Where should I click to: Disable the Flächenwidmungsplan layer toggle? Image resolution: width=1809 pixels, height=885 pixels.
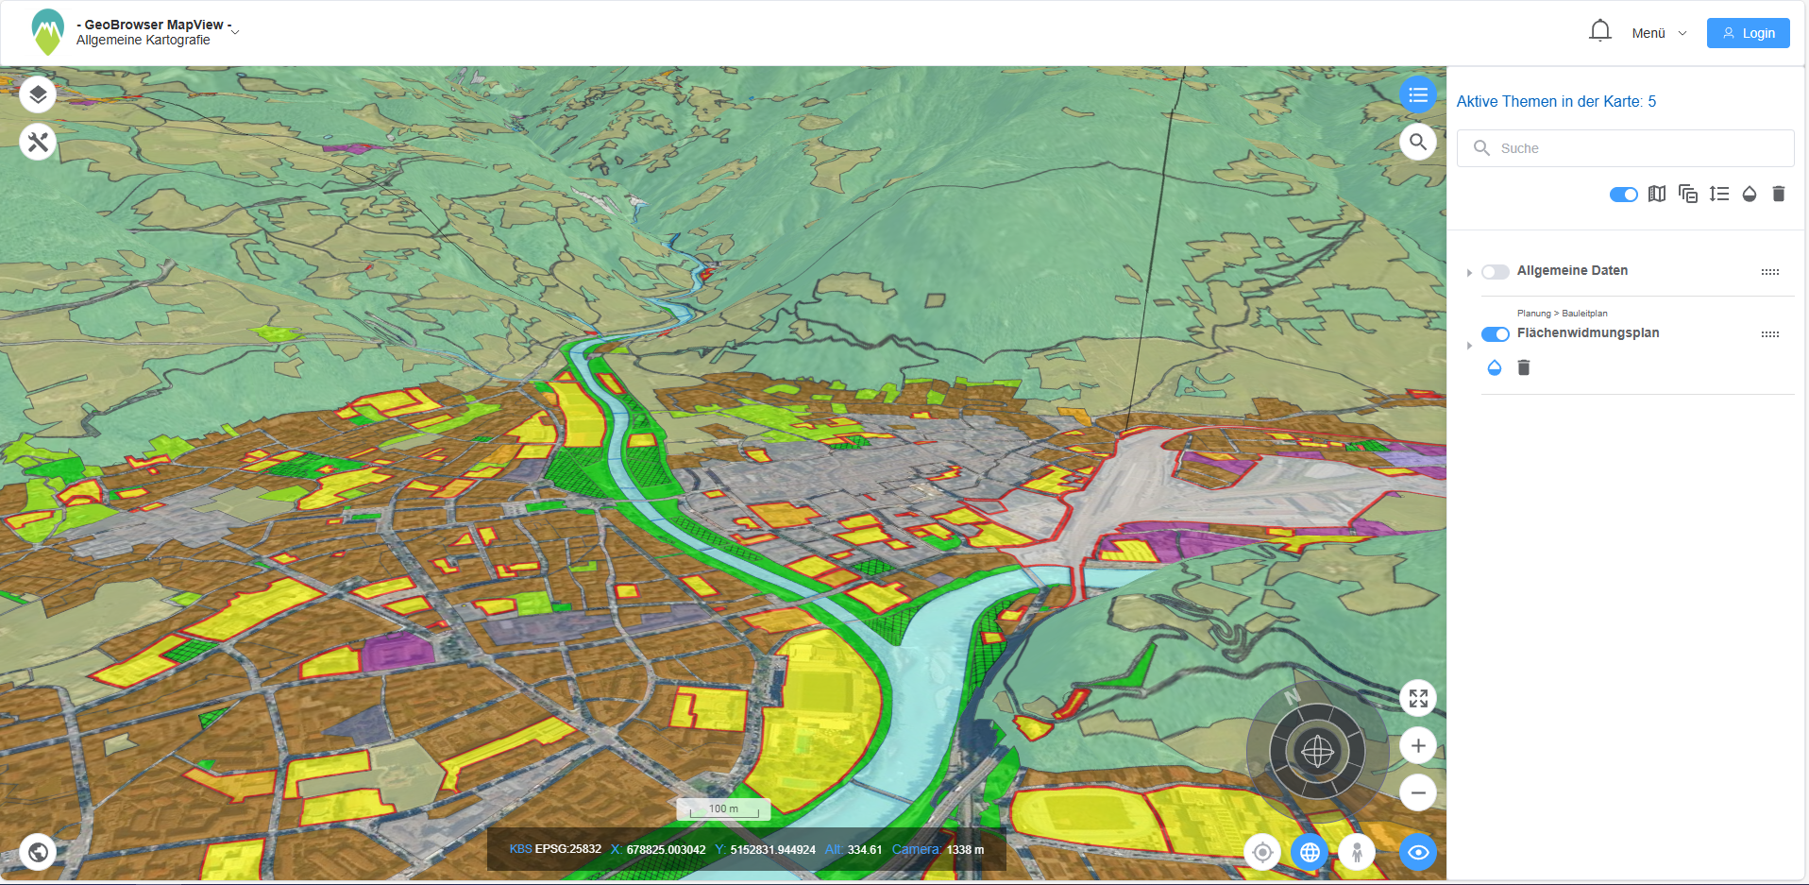tap(1495, 334)
